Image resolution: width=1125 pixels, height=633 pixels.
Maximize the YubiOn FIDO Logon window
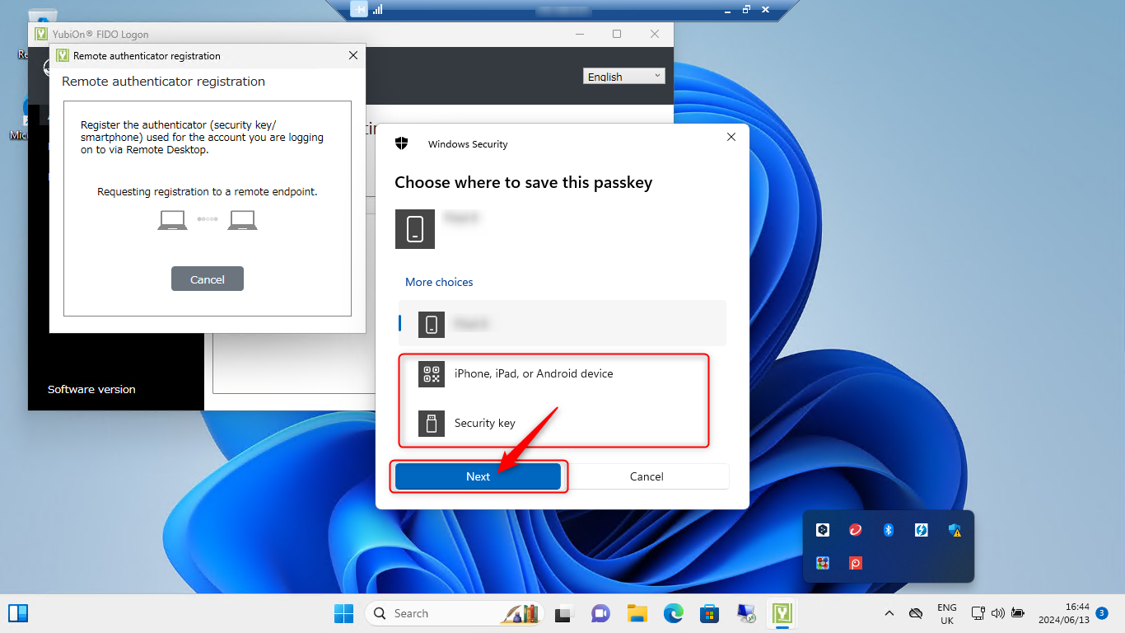[617, 34]
